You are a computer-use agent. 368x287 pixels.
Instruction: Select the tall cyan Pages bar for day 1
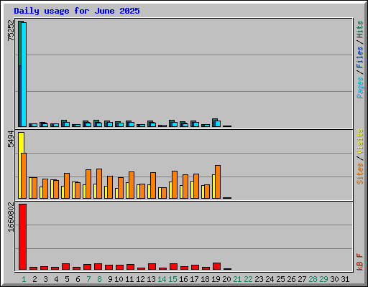point(24,75)
